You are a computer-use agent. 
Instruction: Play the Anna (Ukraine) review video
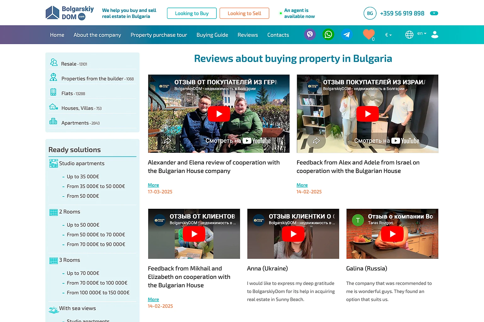click(x=293, y=234)
